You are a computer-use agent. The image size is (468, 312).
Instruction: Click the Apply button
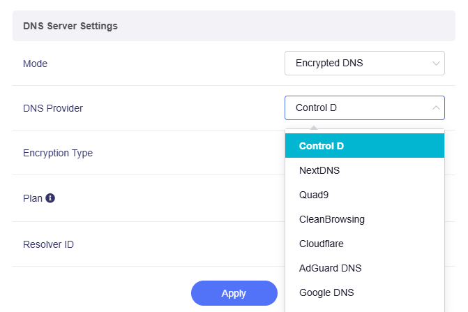(234, 293)
